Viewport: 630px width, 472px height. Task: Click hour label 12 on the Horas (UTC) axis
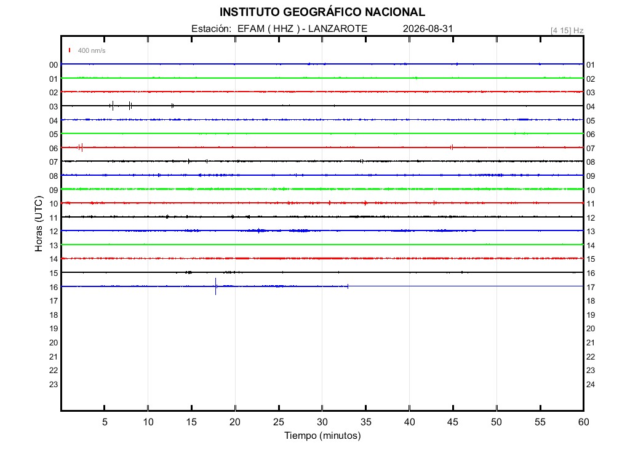tap(54, 232)
